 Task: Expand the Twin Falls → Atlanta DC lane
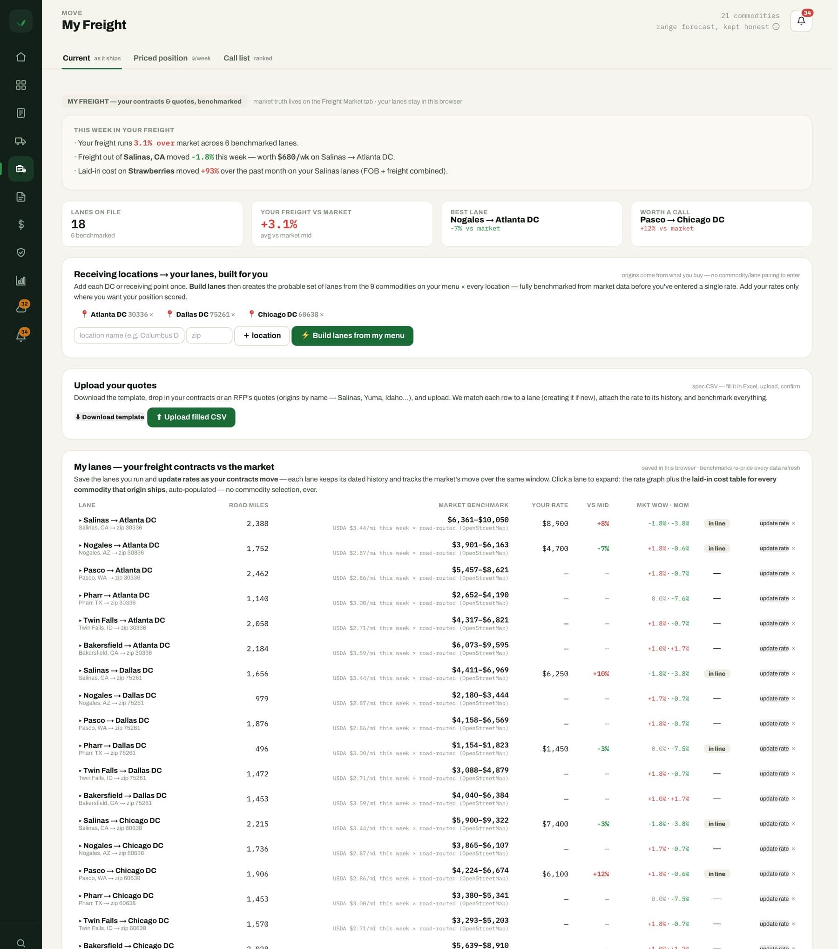122,620
